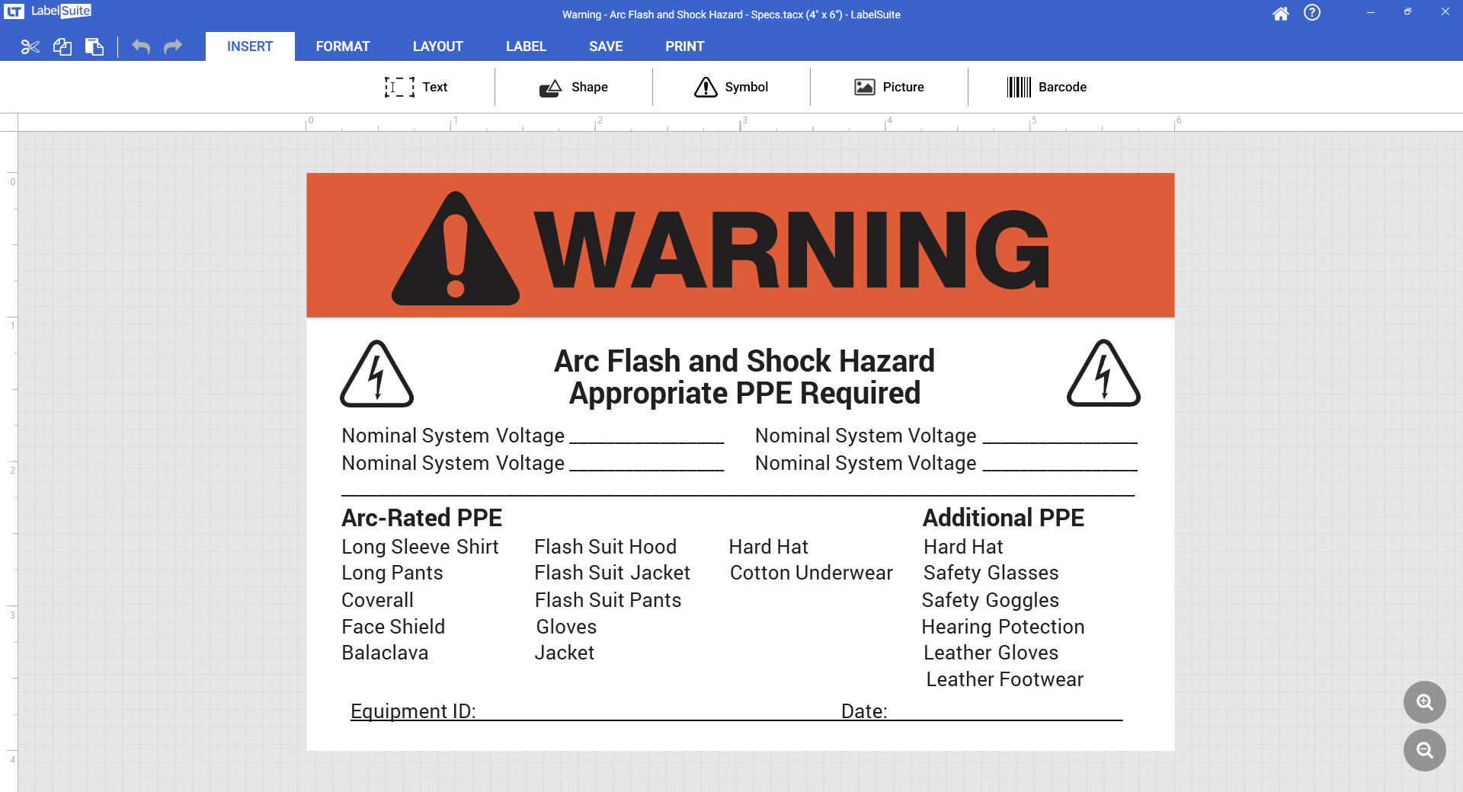Redo the last action

(x=173, y=46)
